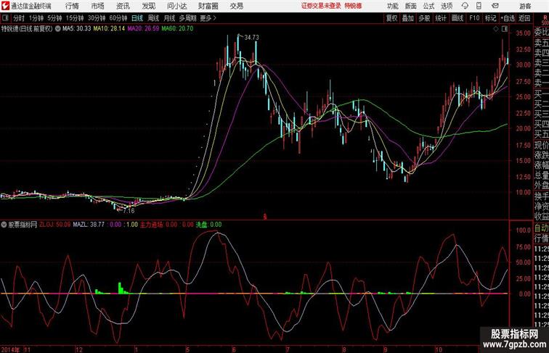Click the 主力进场 indicator label
Image resolution: width=549 pixels, height=353 pixels.
[x=151, y=225]
